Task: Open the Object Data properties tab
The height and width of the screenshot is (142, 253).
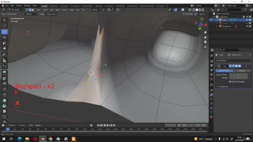Action: click(x=211, y=112)
